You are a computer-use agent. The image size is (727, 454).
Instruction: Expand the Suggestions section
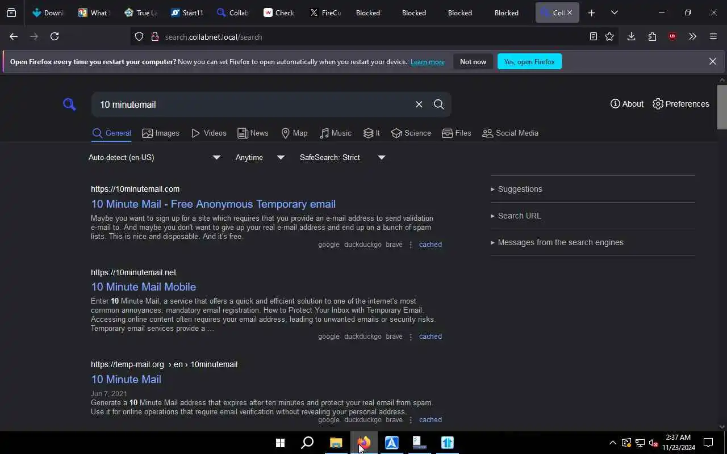(x=592, y=189)
